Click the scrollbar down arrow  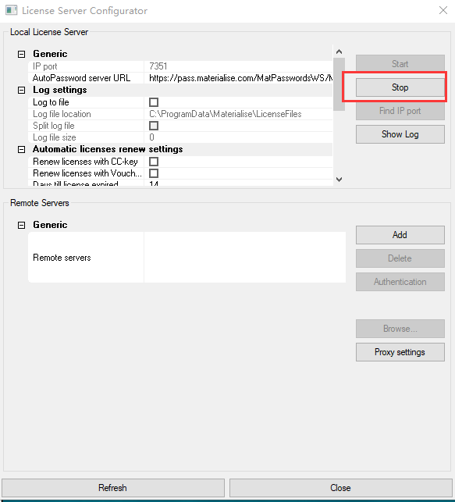tap(339, 180)
